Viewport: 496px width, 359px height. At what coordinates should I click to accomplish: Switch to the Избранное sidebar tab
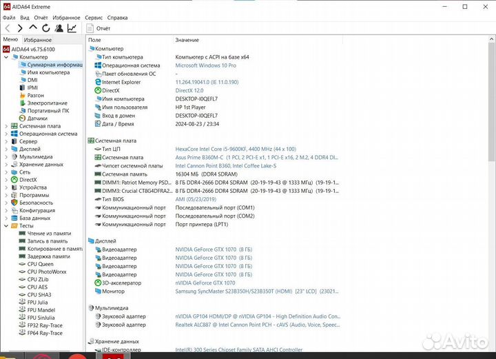point(38,40)
